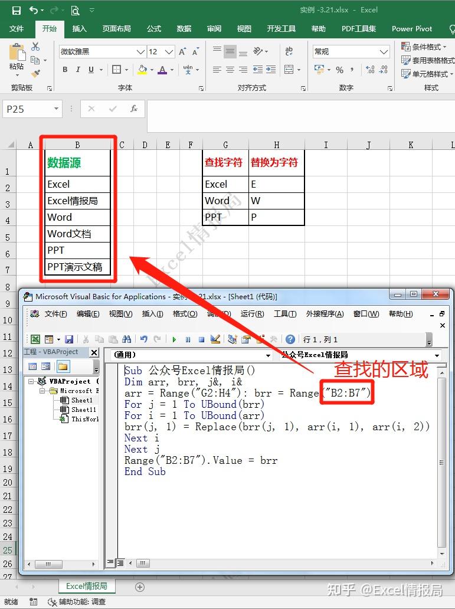Click the Align Left icon

pos(217,70)
